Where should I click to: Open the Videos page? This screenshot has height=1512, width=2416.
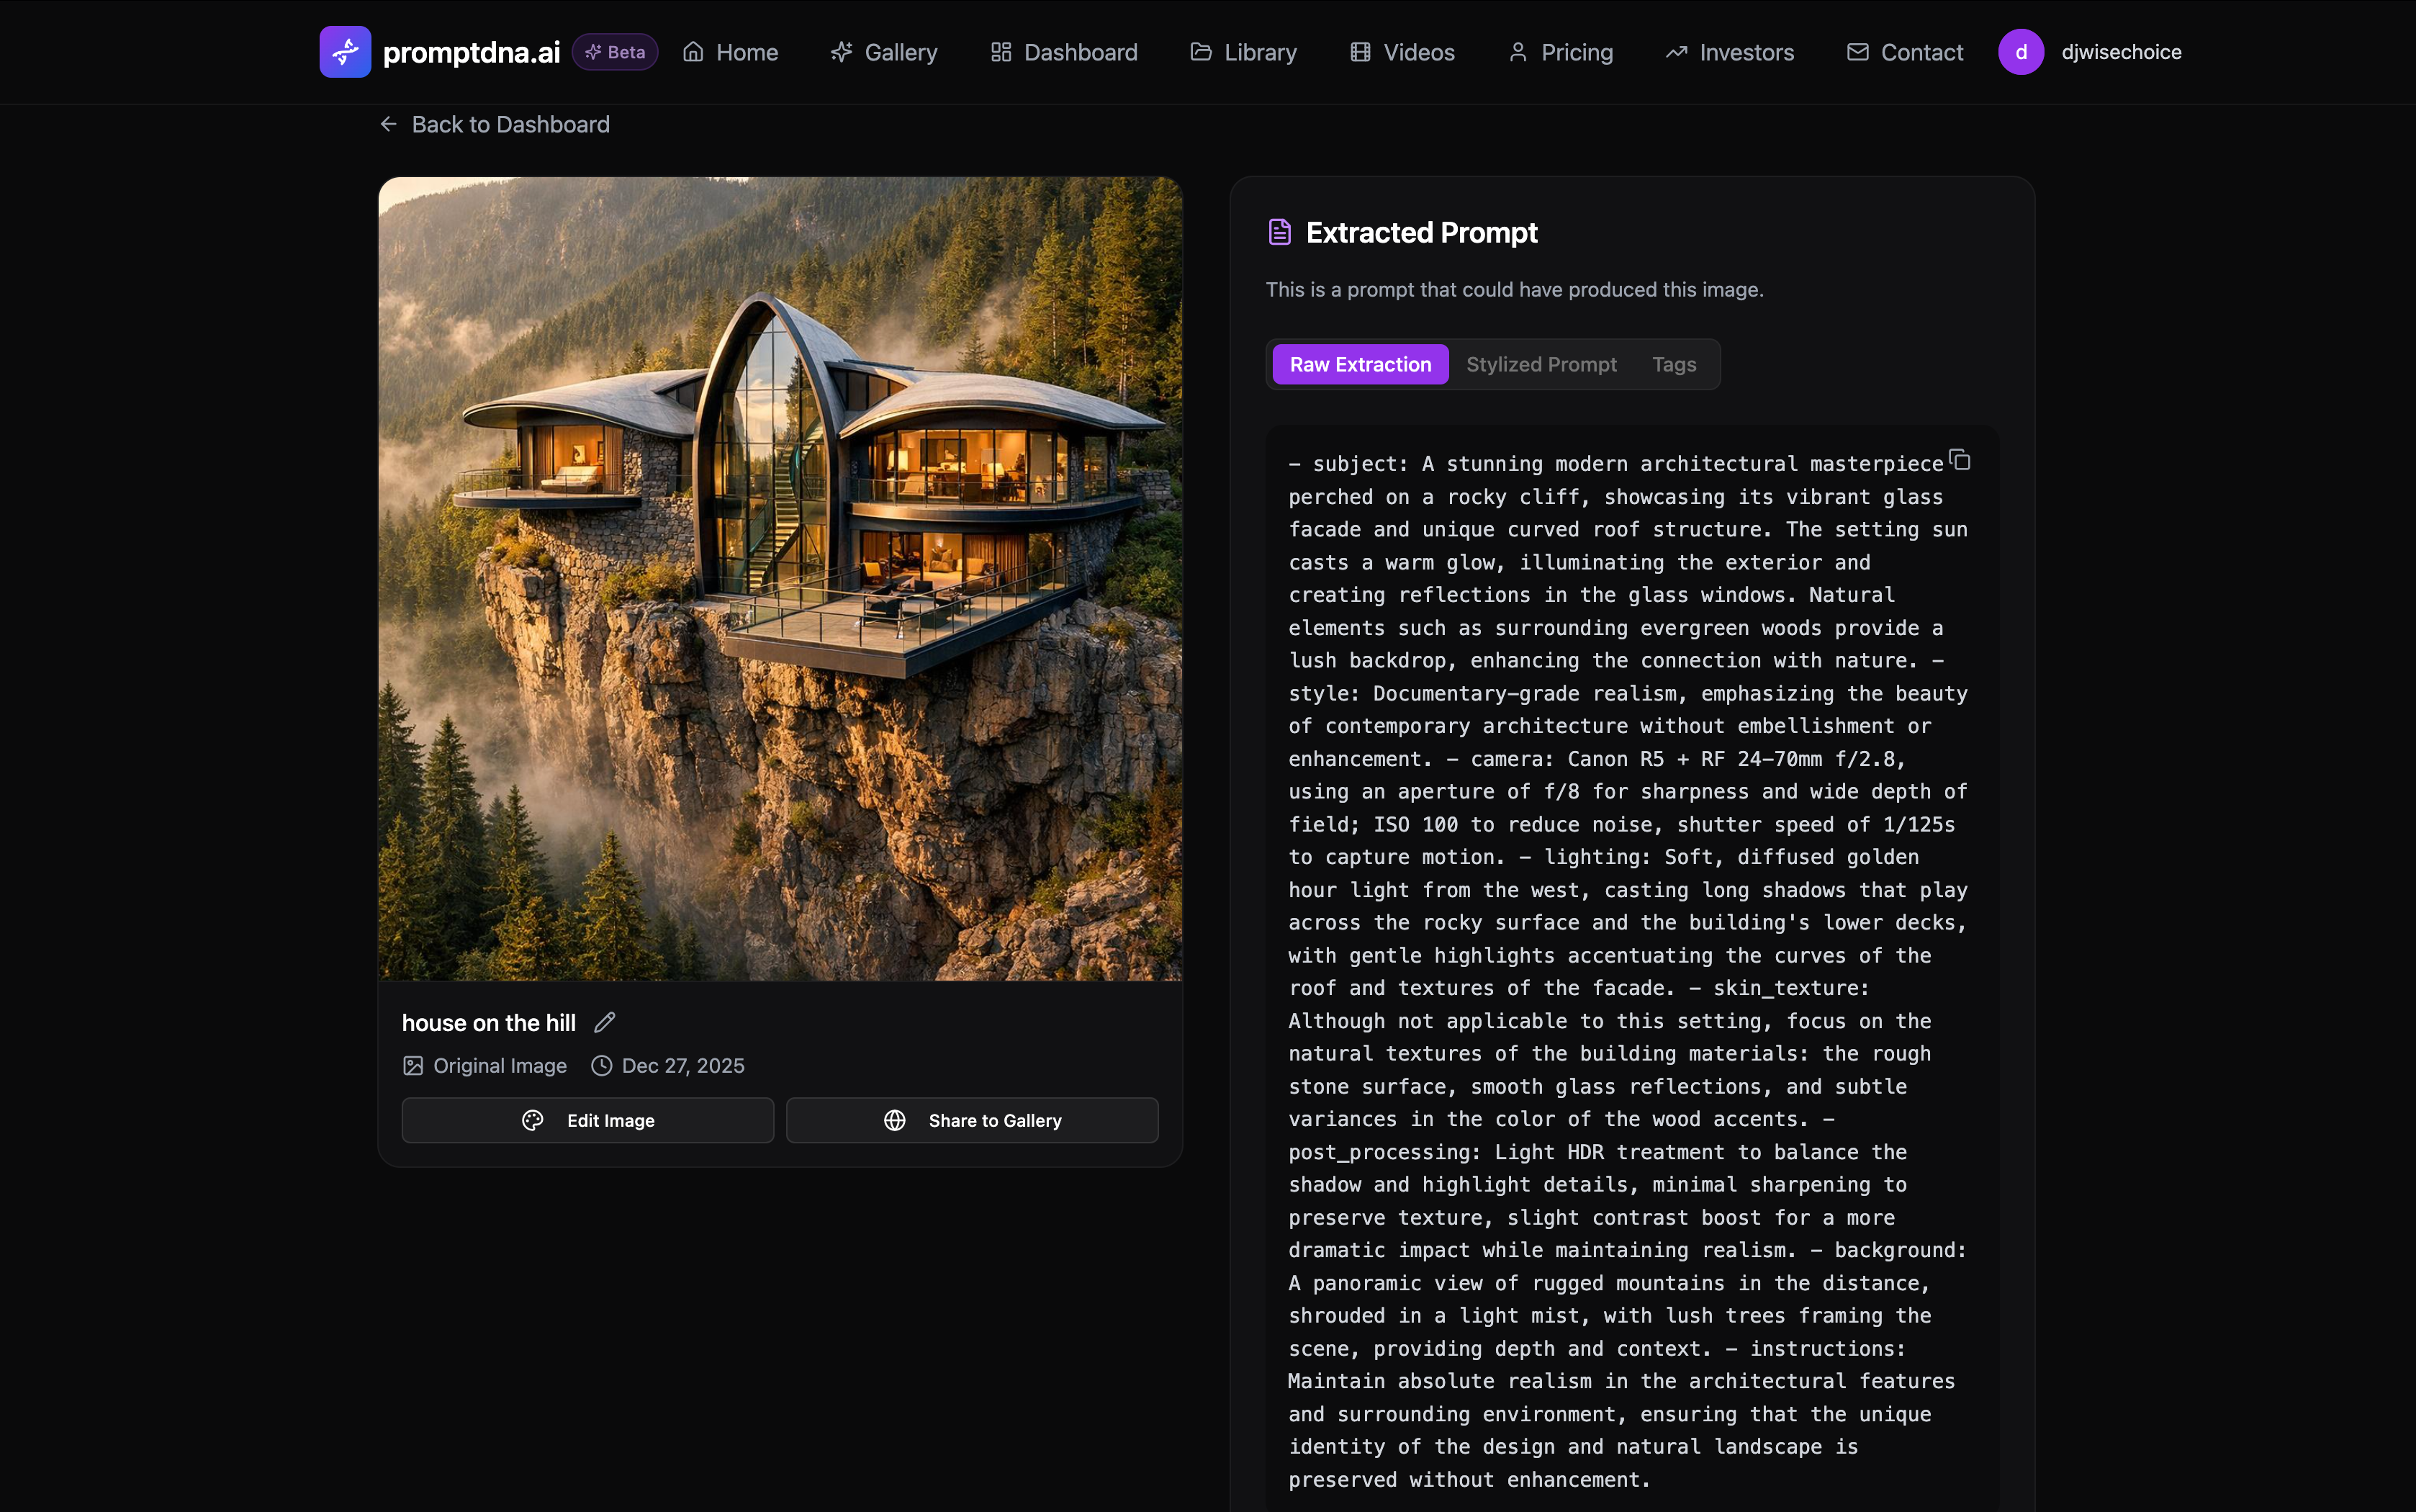pyautogui.click(x=1402, y=52)
